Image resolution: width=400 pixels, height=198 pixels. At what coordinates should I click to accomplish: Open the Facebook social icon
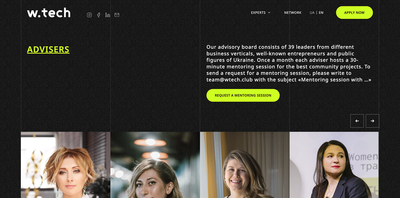point(99,15)
